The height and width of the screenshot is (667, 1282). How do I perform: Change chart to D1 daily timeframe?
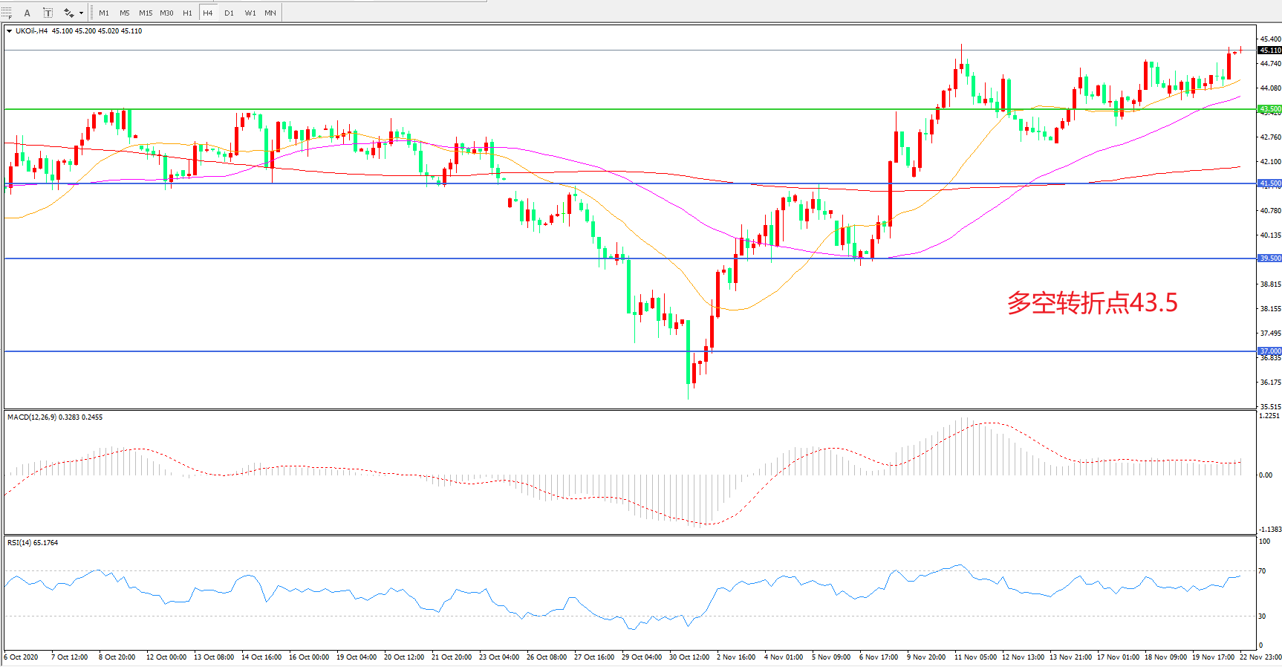point(229,13)
